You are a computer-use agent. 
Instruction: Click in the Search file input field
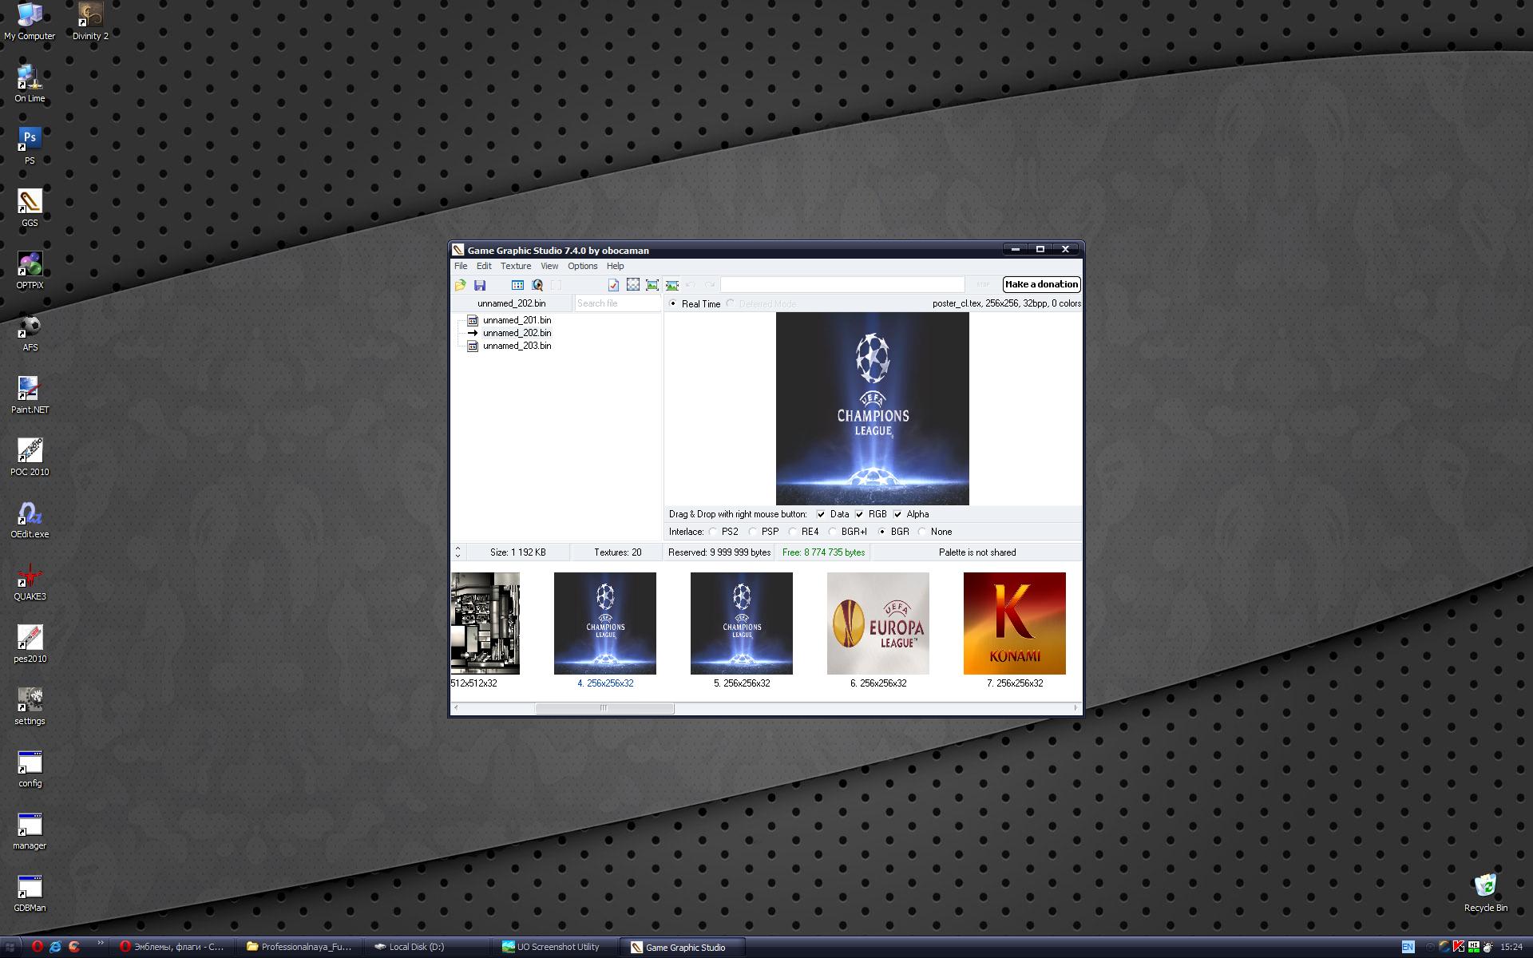(x=616, y=303)
